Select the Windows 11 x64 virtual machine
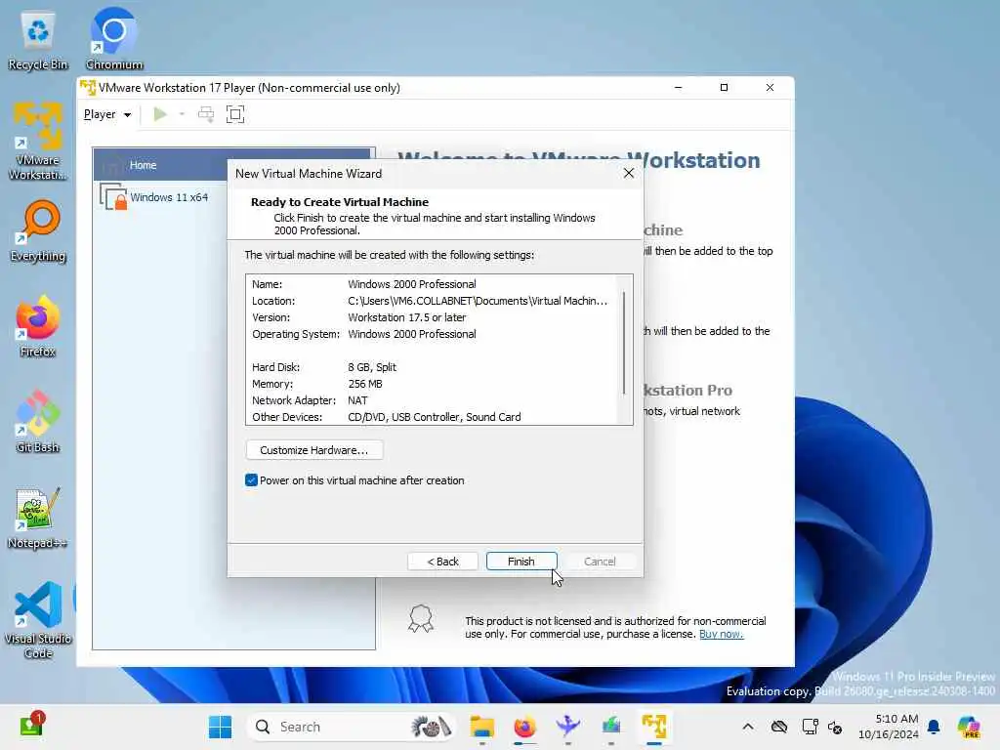The height and width of the screenshot is (750, 1000). pyautogui.click(x=169, y=197)
